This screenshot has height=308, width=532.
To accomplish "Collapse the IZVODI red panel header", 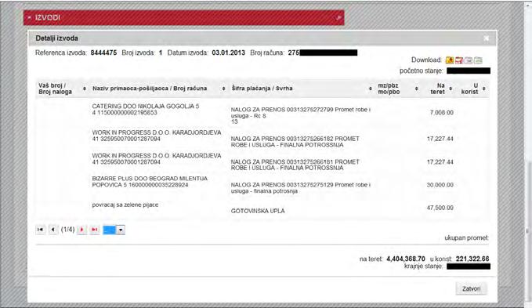I will 29,17.
